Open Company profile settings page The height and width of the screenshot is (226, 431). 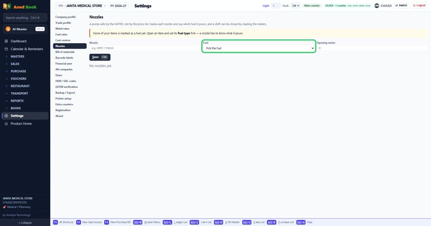tap(70, 17)
